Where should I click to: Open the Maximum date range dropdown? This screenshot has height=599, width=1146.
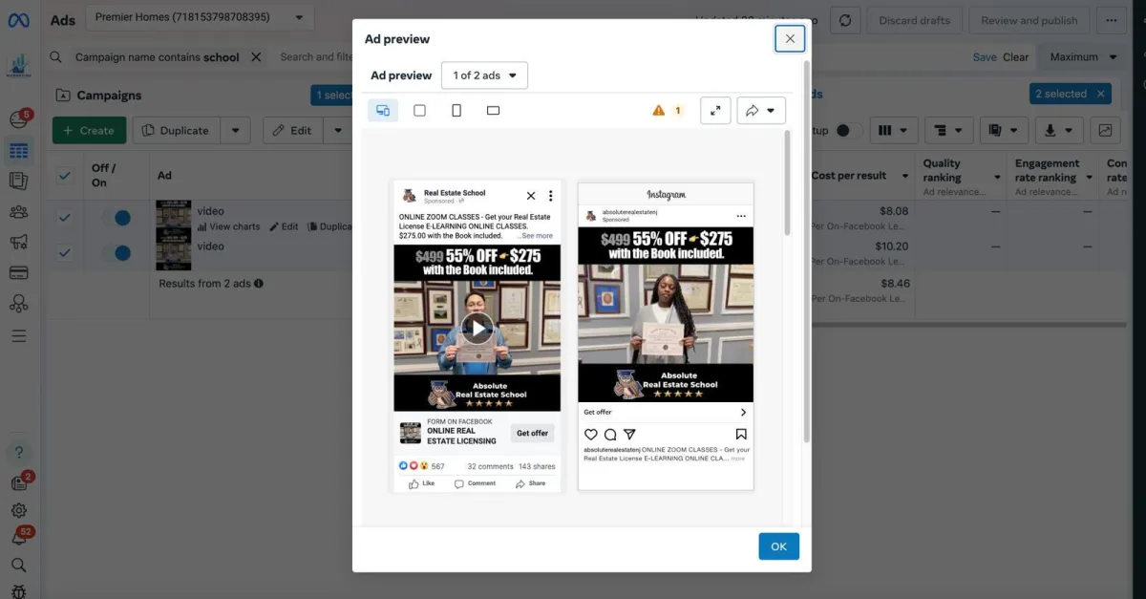point(1084,57)
